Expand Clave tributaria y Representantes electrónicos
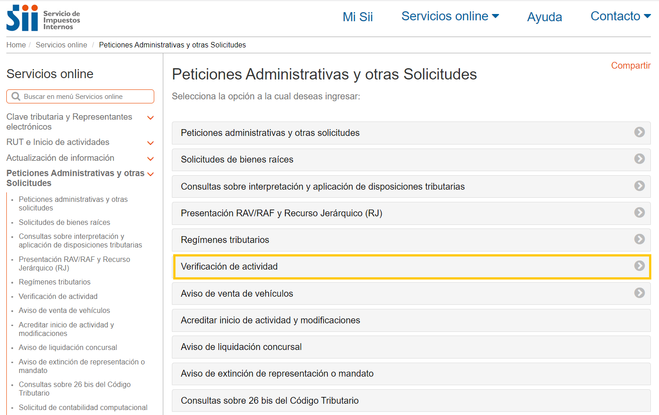 pyautogui.click(x=151, y=118)
